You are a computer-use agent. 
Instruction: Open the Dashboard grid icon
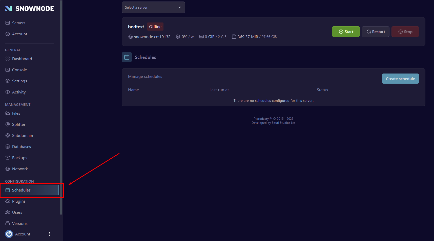(x=8, y=59)
